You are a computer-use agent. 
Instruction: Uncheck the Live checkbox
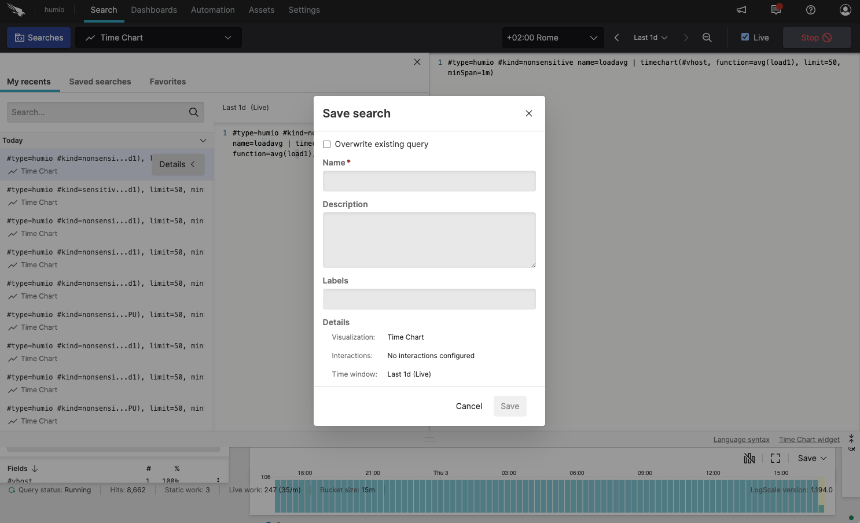pos(746,37)
